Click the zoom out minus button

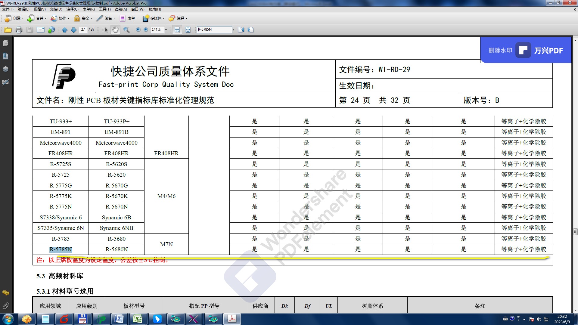(x=138, y=30)
